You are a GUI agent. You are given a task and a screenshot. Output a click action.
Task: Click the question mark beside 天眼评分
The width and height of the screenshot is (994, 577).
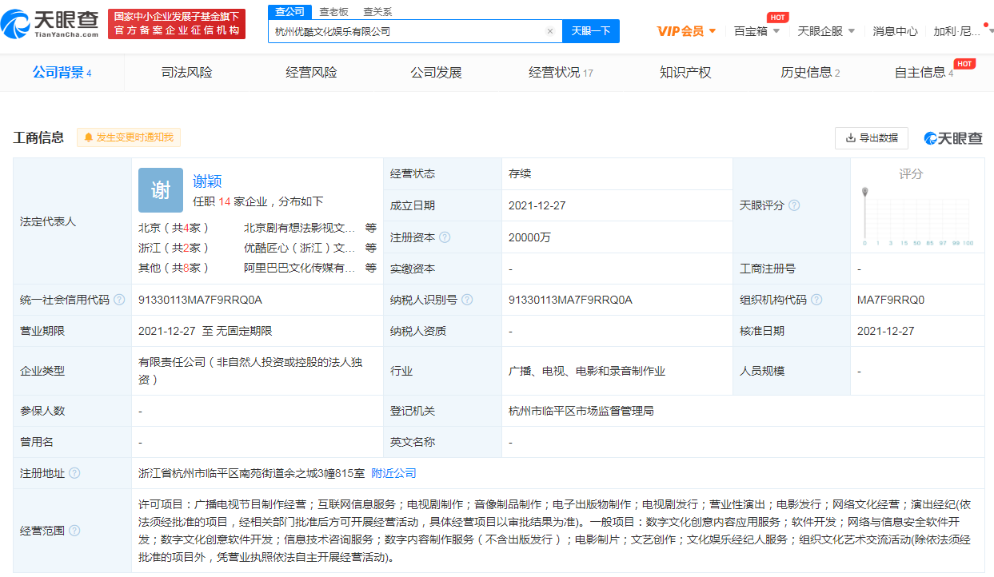coord(794,205)
